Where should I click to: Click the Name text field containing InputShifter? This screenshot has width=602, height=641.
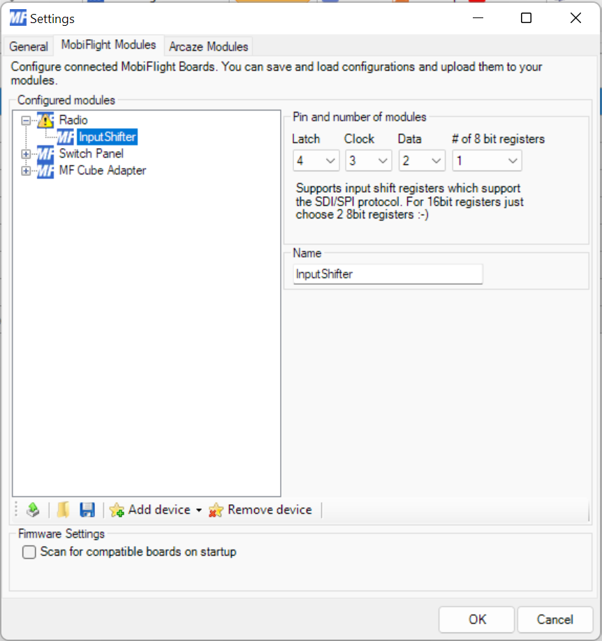tap(388, 274)
